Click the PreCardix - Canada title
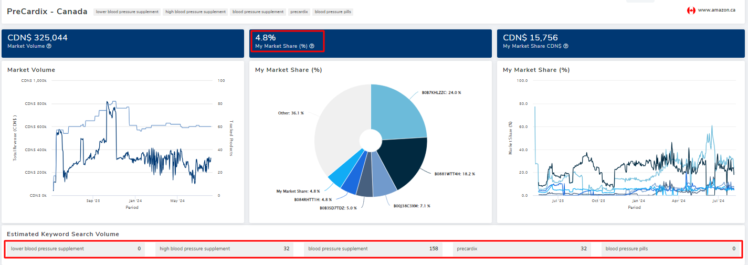Image resolution: width=748 pixels, height=265 pixels. point(47,11)
